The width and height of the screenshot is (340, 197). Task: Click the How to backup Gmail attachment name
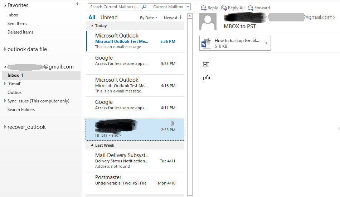237,40
